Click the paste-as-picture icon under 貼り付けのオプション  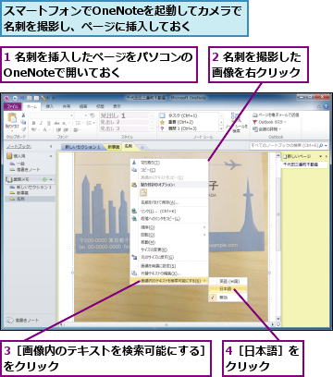click(143, 193)
